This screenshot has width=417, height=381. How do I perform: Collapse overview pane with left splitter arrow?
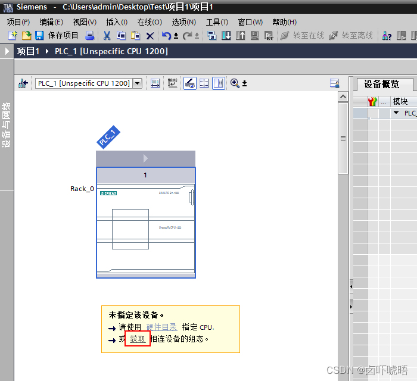[351, 287]
